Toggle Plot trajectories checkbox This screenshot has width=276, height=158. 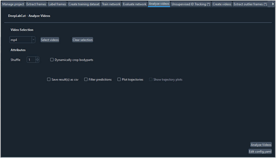click(119, 79)
